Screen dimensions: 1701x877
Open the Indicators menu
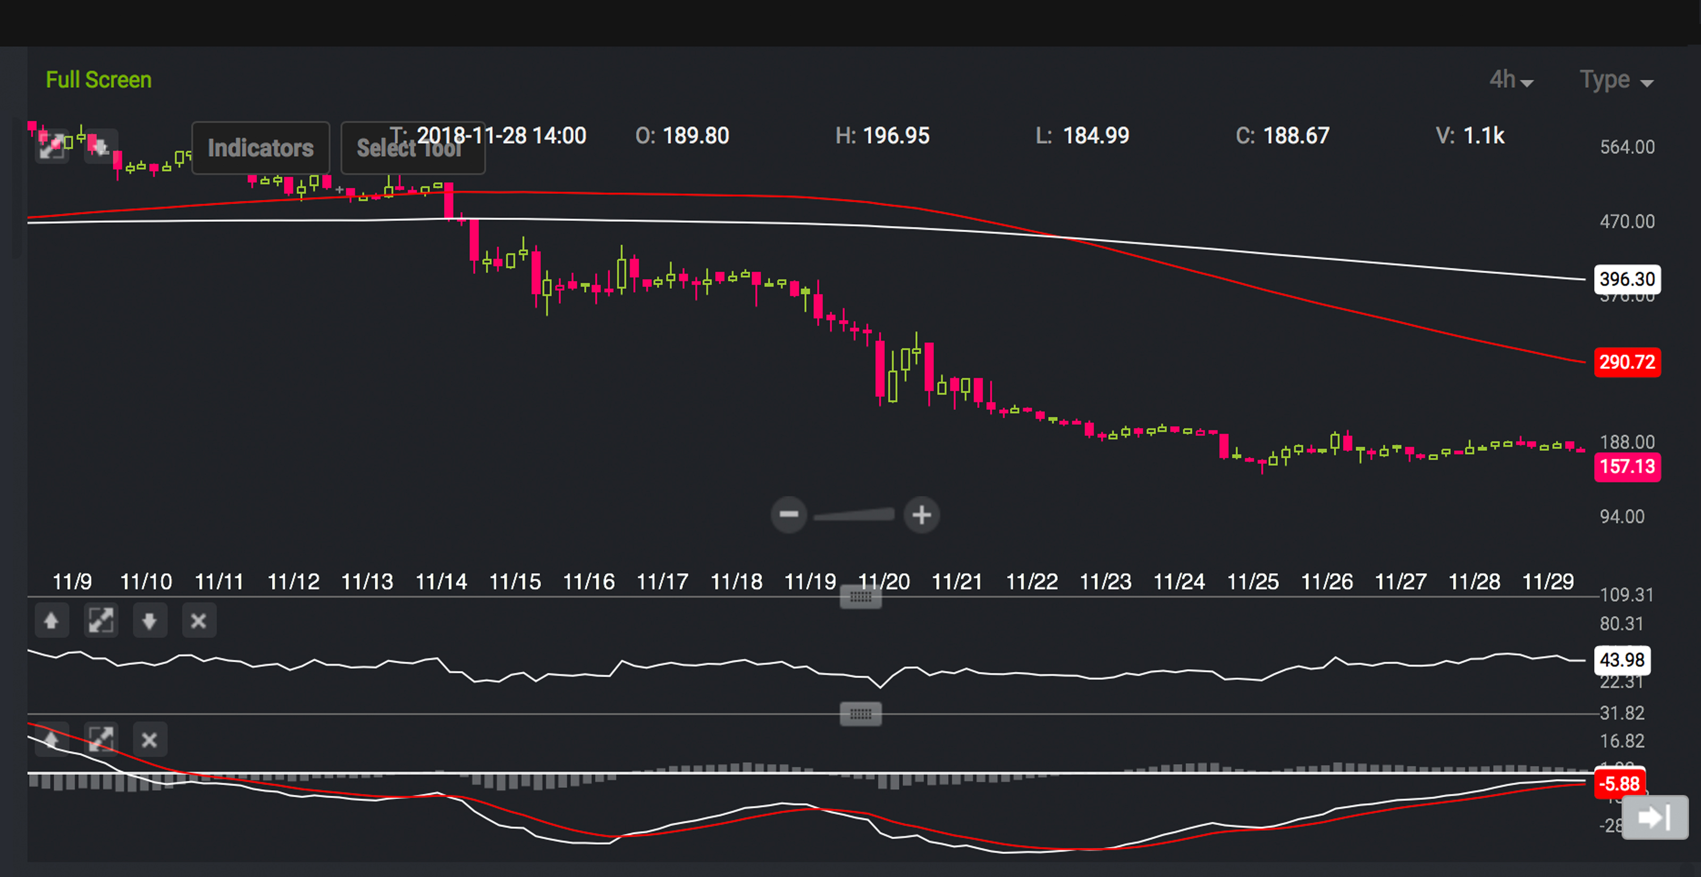pyautogui.click(x=261, y=148)
